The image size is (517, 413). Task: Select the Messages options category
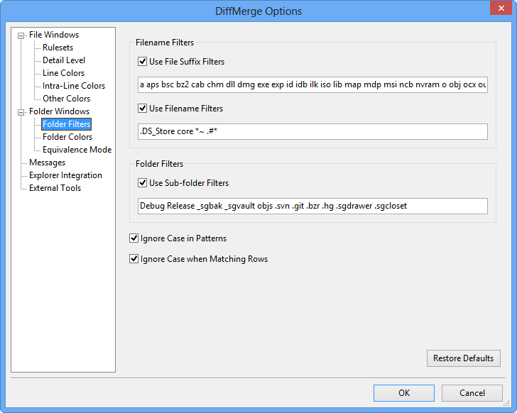(47, 163)
